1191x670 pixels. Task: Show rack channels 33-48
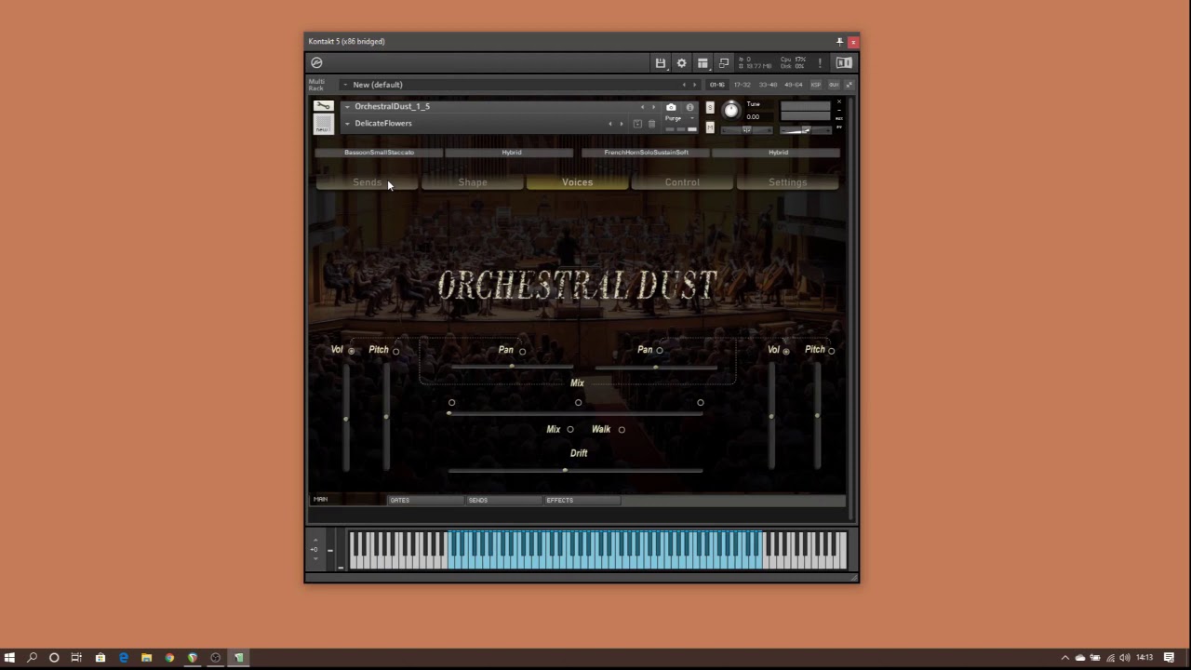click(768, 85)
